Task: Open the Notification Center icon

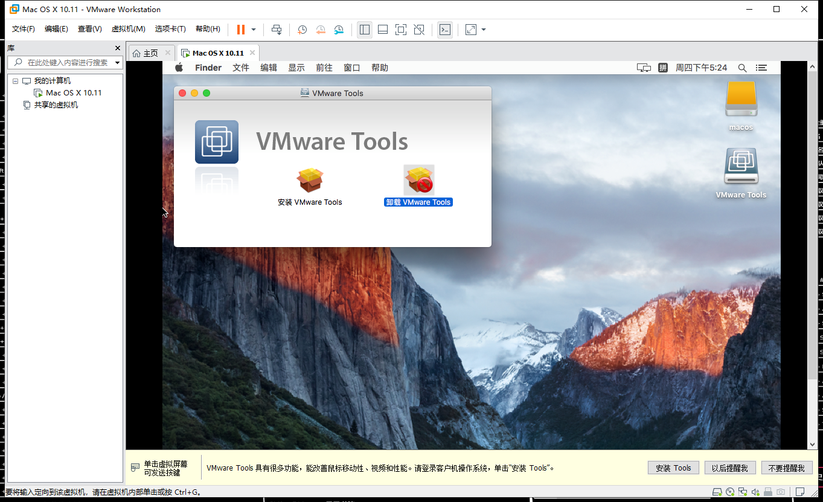Action: click(x=761, y=68)
